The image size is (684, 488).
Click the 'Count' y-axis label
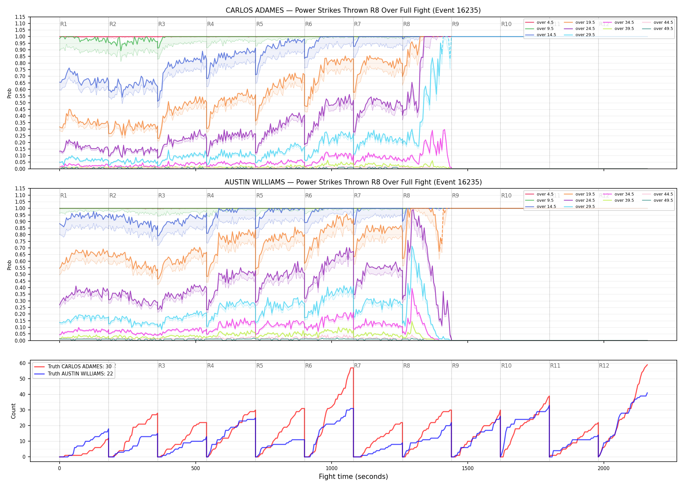tap(13, 411)
